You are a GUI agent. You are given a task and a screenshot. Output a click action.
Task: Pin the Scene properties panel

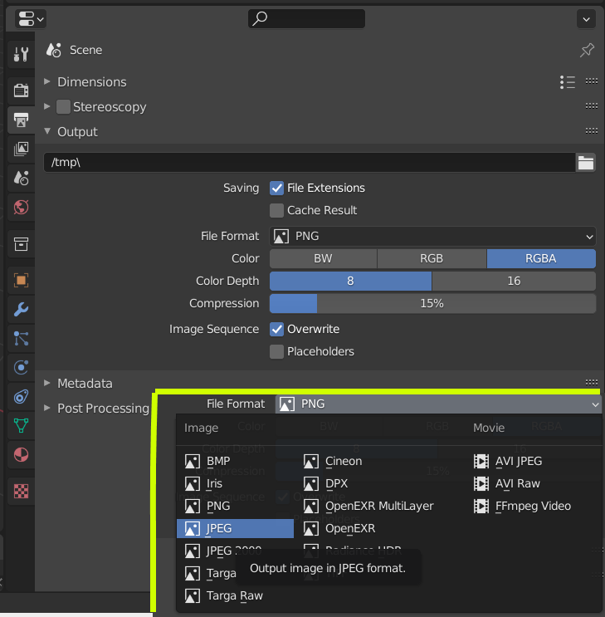pyautogui.click(x=586, y=51)
